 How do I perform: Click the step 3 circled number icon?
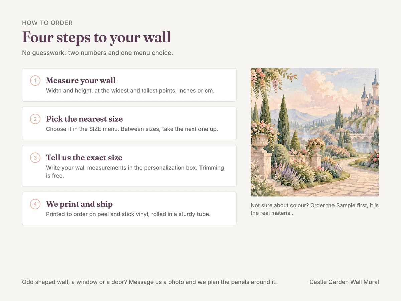[x=35, y=158]
